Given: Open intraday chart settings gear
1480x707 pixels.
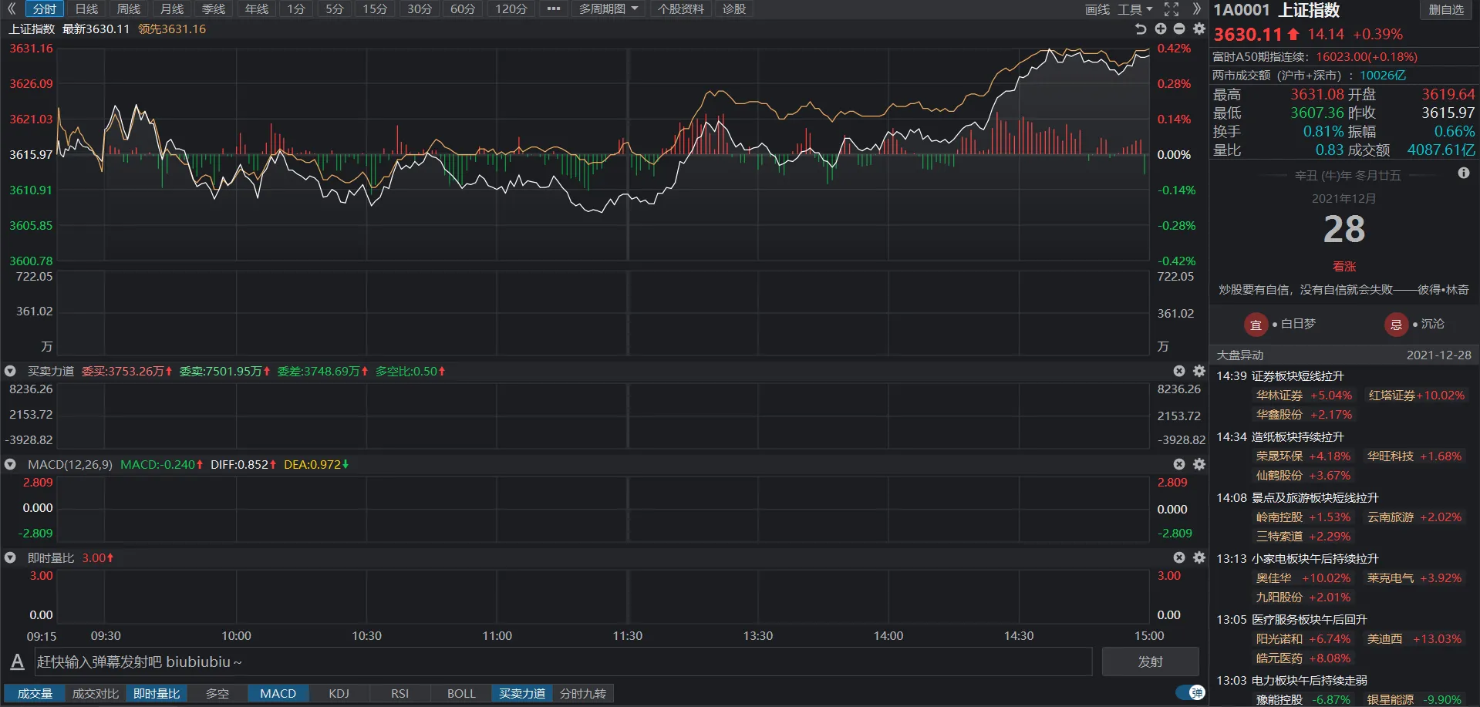Looking at the screenshot, I should point(1198,29).
